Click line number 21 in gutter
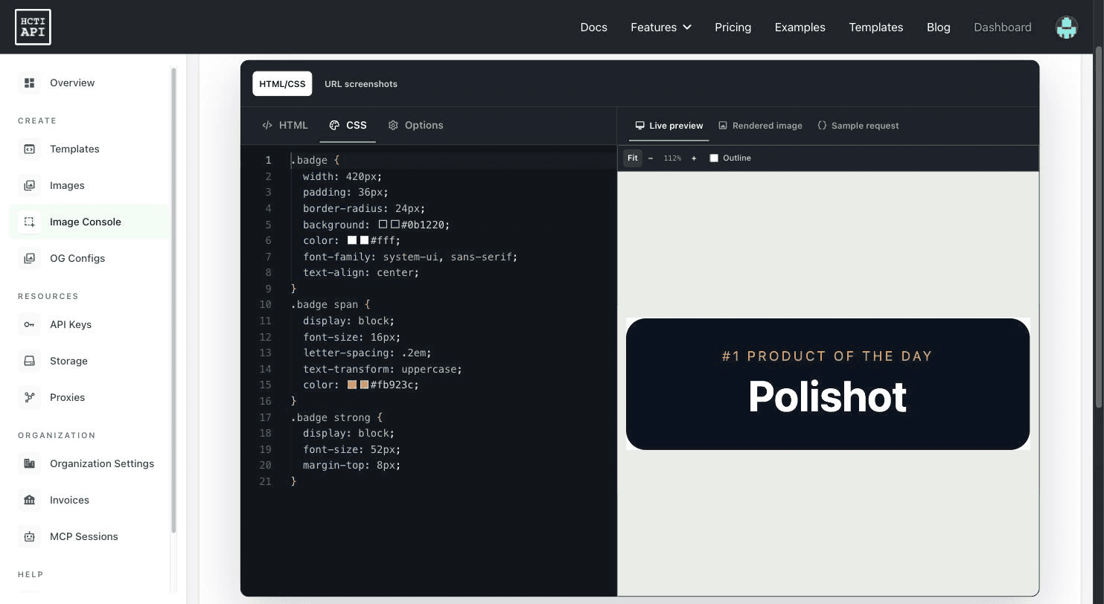Image resolution: width=1104 pixels, height=604 pixels. 265,481
